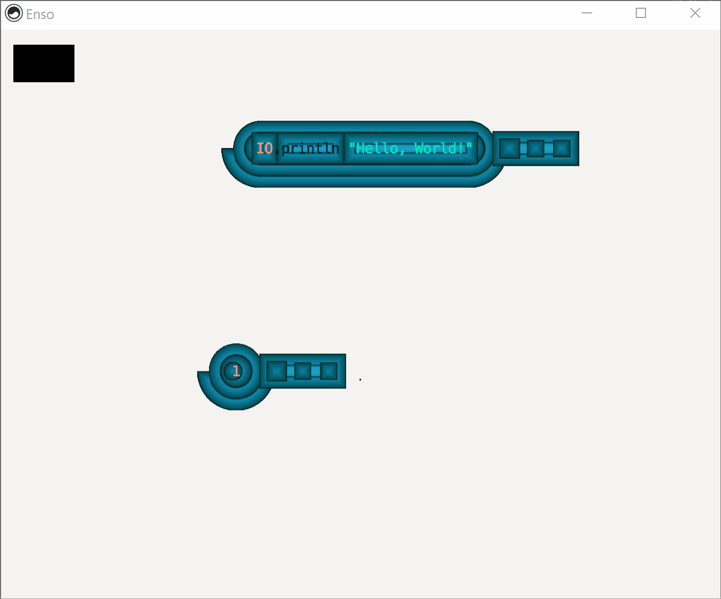Click the black visualization preview top-left

[44, 63]
